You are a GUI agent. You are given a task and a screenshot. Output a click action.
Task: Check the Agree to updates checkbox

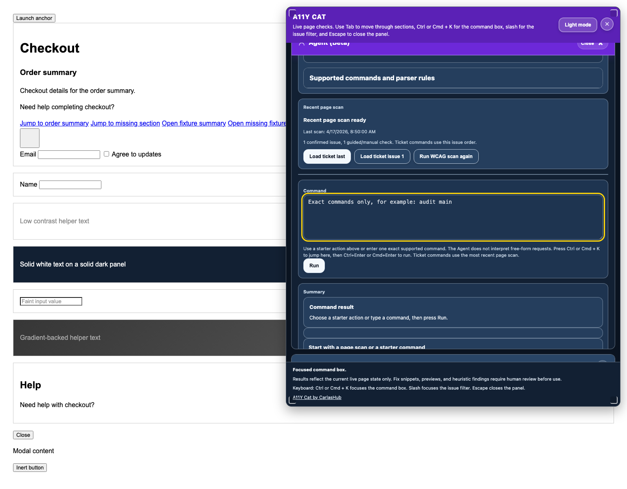[x=106, y=154]
